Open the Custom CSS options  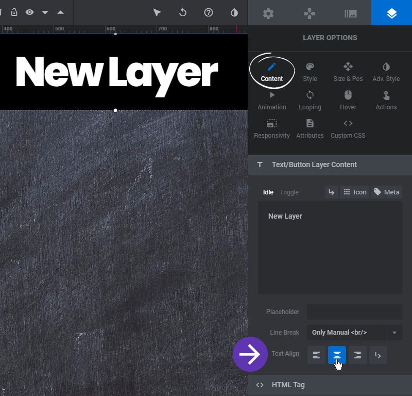tap(348, 129)
